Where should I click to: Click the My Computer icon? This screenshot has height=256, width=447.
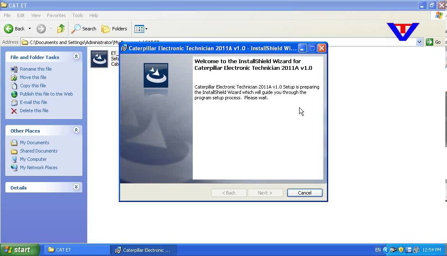14,159
